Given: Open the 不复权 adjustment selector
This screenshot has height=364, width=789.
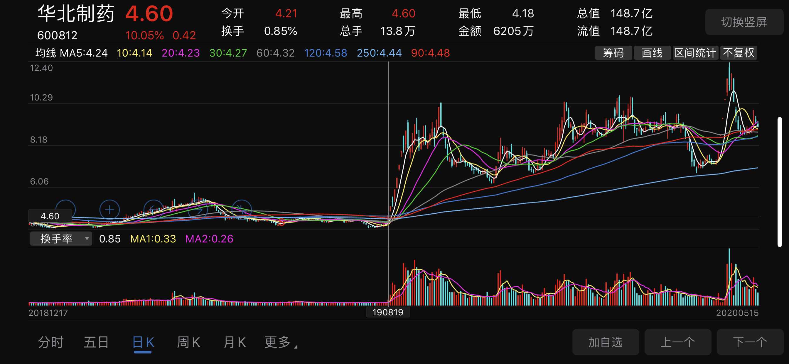Looking at the screenshot, I should click(x=739, y=53).
